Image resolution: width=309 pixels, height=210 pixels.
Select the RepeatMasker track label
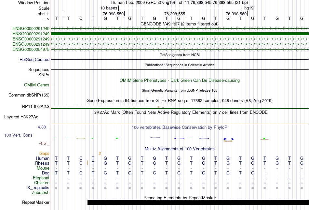tap(36, 202)
